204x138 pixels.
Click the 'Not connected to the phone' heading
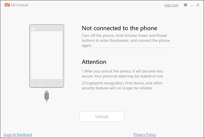click(119, 28)
